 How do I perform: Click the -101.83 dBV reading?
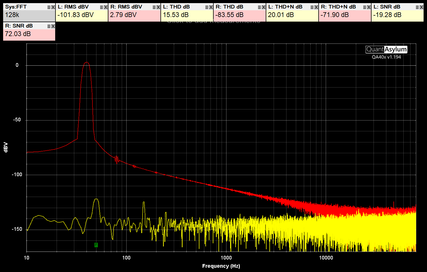click(x=75, y=15)
